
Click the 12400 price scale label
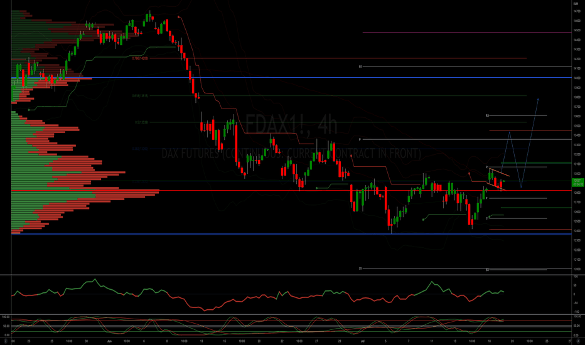click(577, 231)
